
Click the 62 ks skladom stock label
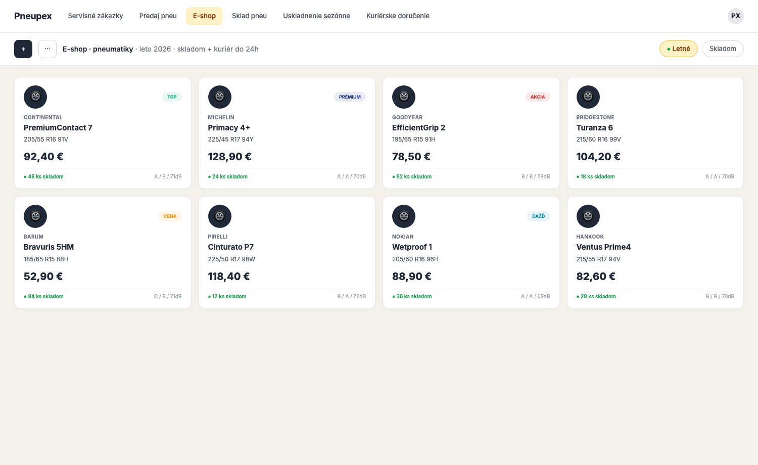tap(412, 177)
